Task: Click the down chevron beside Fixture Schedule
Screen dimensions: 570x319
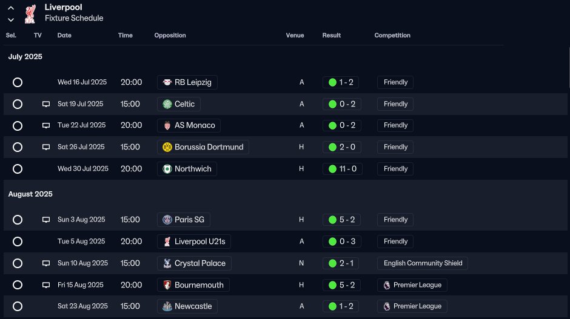Action: click(x=11, y=20)
